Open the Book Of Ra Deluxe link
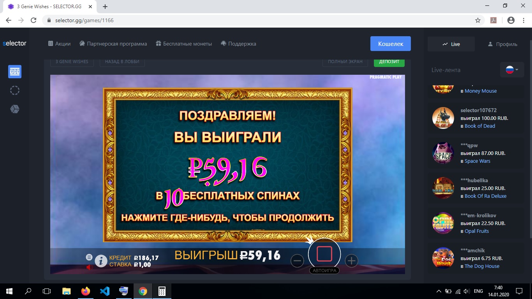 [x=486, y=196]
